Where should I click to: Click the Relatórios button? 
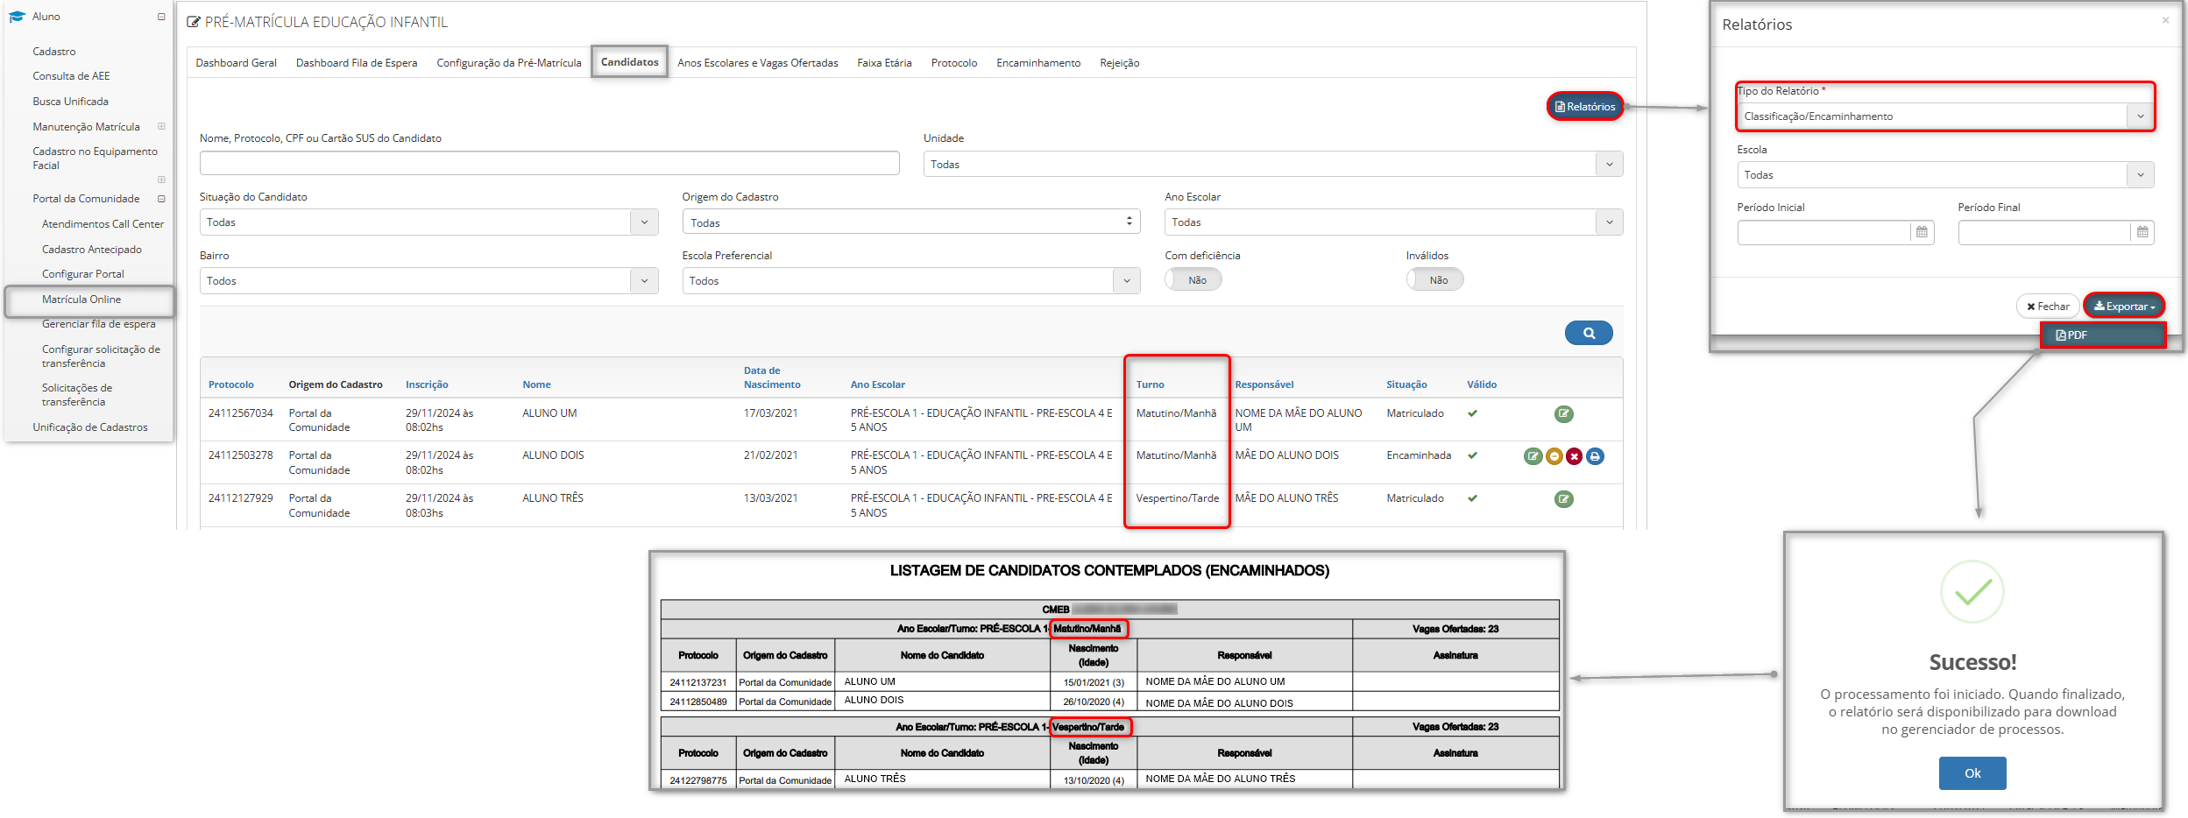pos(1584,107)
